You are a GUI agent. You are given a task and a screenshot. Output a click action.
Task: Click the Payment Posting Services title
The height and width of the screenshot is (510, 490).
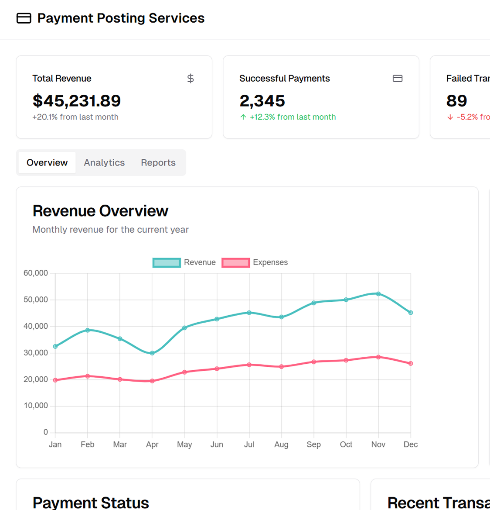tap(121, 18)
